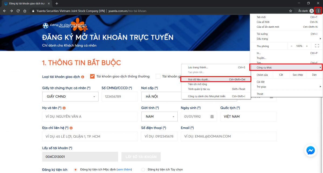Choose Xoá dữ liệu duyệt menu item
Image resolution: width=323 pixels, height=173 pixels.
199,79
